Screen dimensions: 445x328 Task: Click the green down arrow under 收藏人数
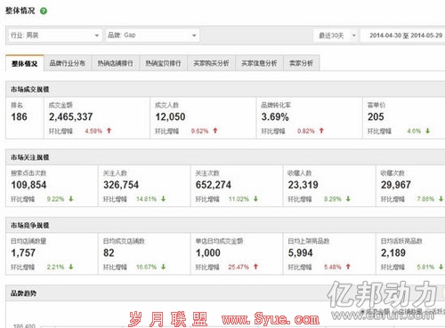(x=348, y=199)
